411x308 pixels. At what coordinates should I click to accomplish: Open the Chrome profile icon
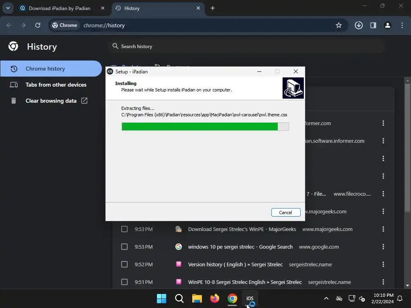pyautogui.click(x=387, y=25)
